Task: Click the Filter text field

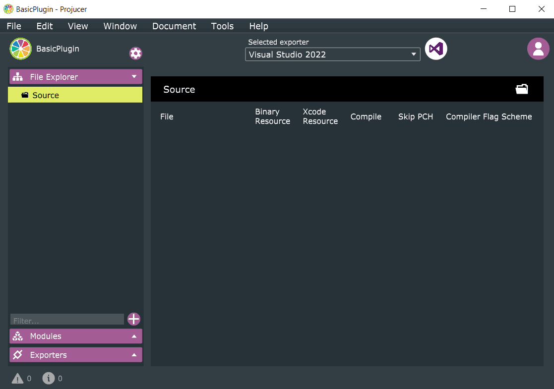Action: (x=67, y=320)
